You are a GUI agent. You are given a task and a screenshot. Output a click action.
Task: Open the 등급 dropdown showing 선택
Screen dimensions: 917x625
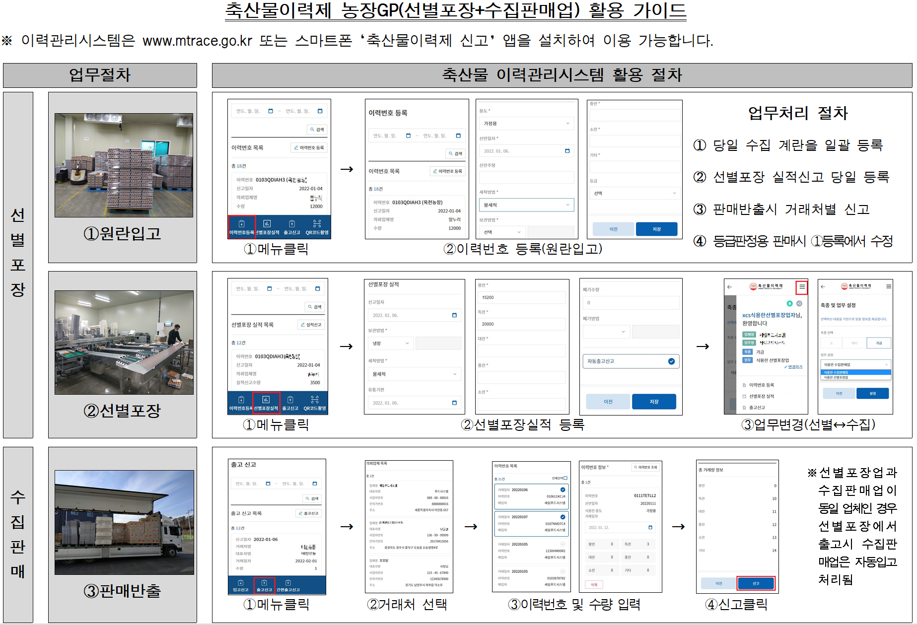pyautogui.click(x=634, y=193)
